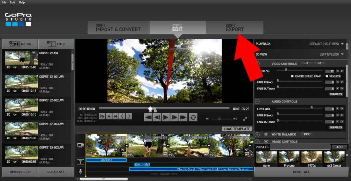
Task: Open the Edit menu
Action: (x=13, y=2)
